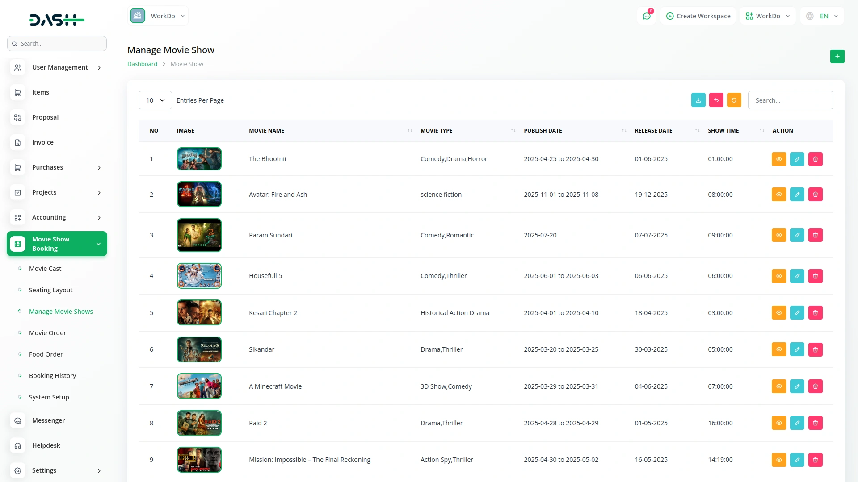
Task: View The Bhootnii details via eye icon
Action: 778,159
